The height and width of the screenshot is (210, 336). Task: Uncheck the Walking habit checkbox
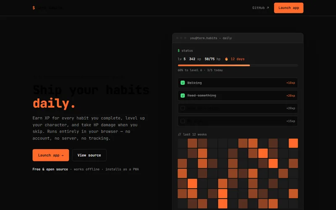tap(183, 83)
